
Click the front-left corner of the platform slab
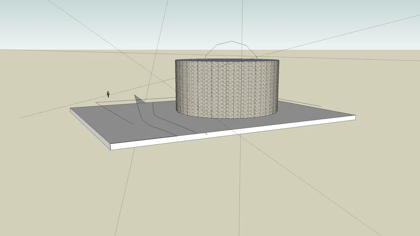[111, 147]
